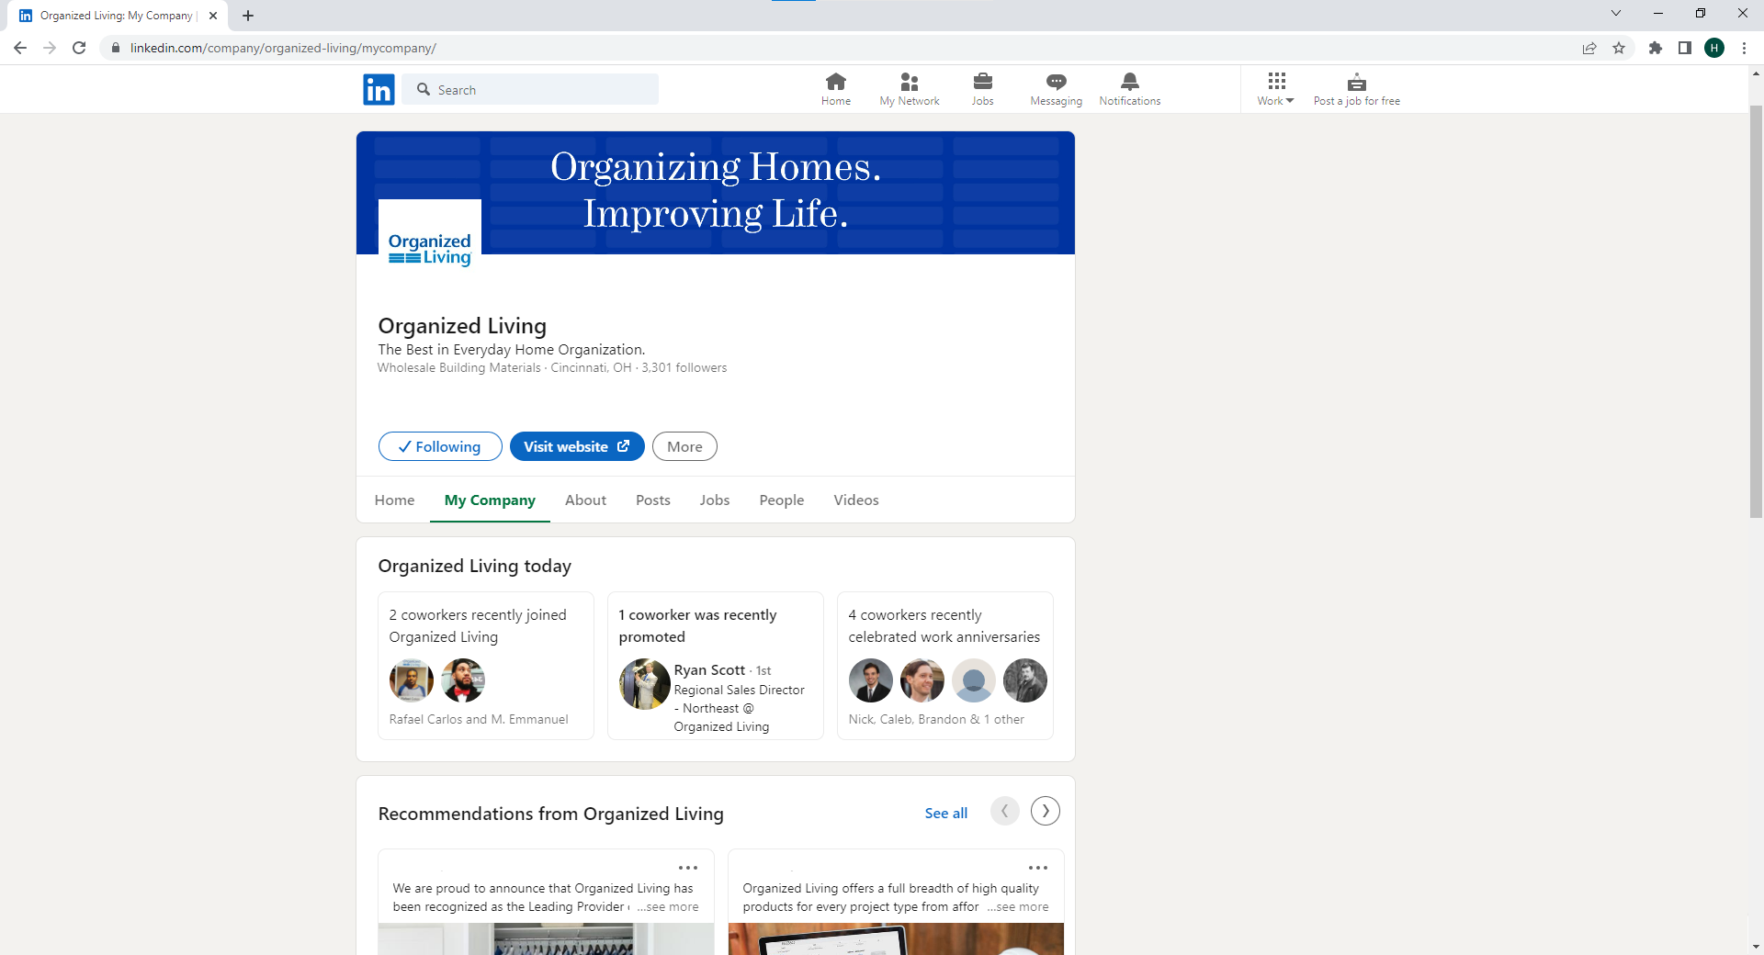Switch to the Videos tab

[x=856, y=500]
